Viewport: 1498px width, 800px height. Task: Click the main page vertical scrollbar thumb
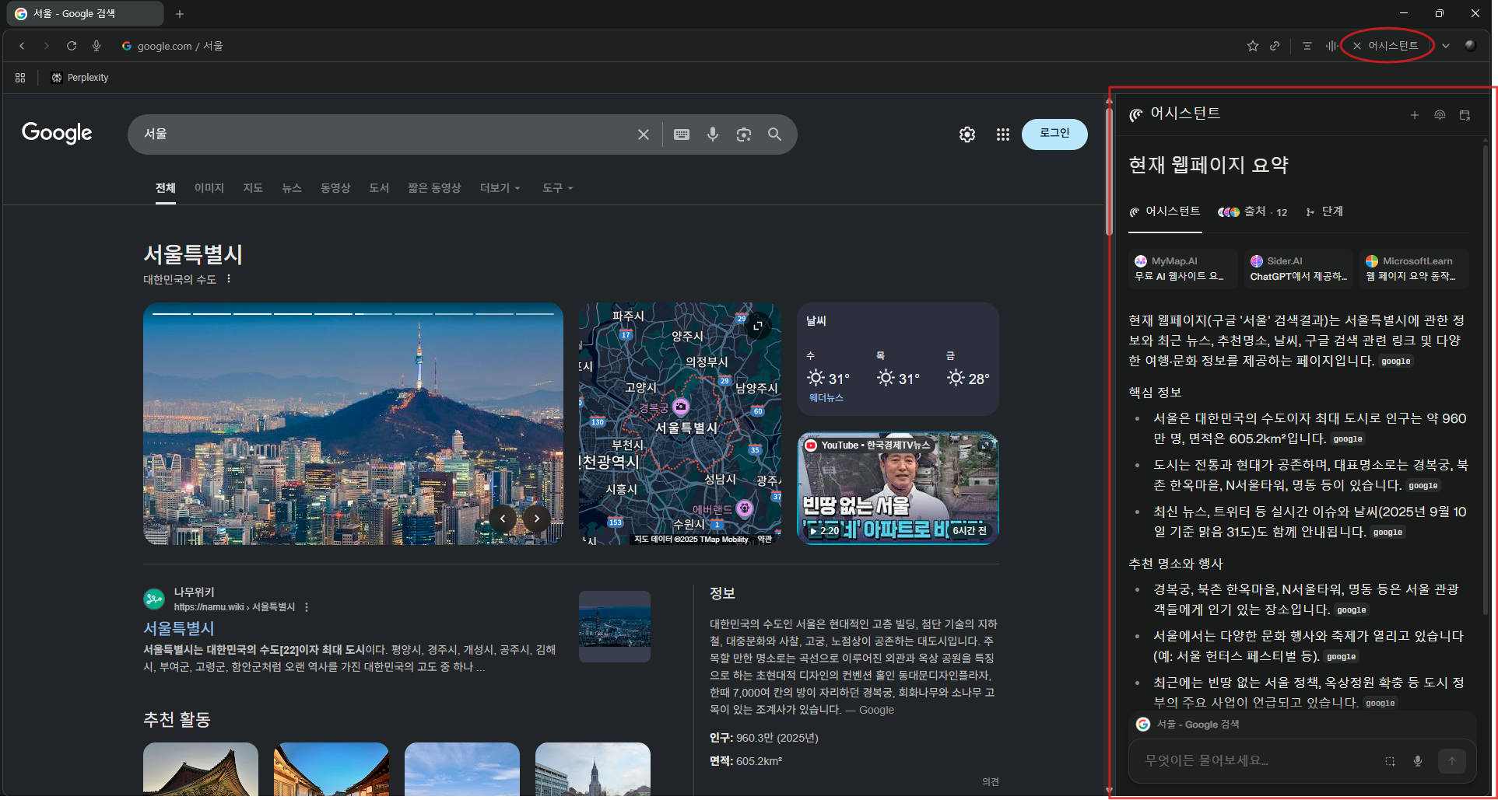tap(1109, 171)
